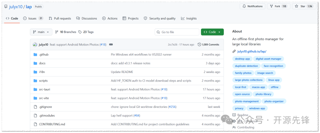Open the Security and quality tab

click(160, 18)
